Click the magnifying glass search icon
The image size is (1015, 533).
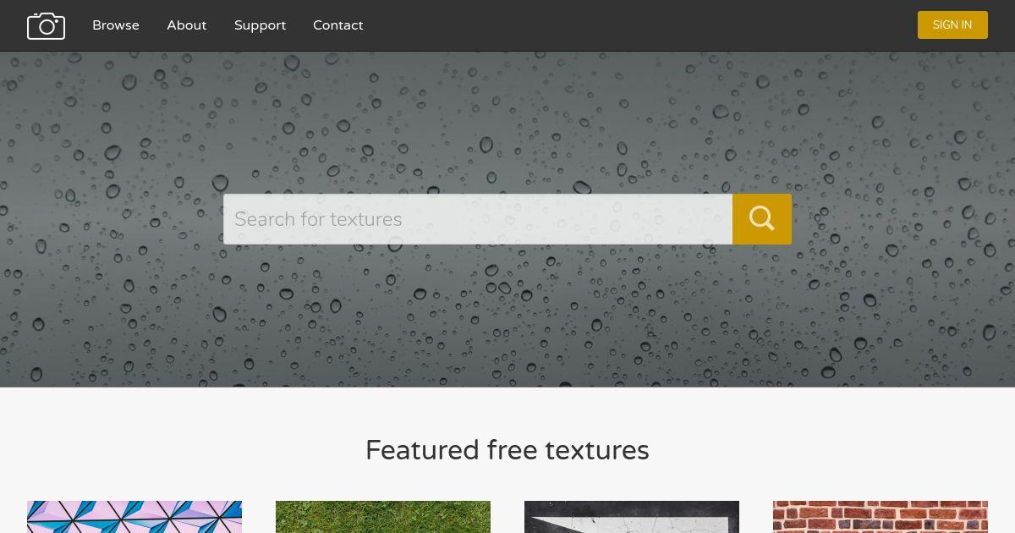click(762, 218)
